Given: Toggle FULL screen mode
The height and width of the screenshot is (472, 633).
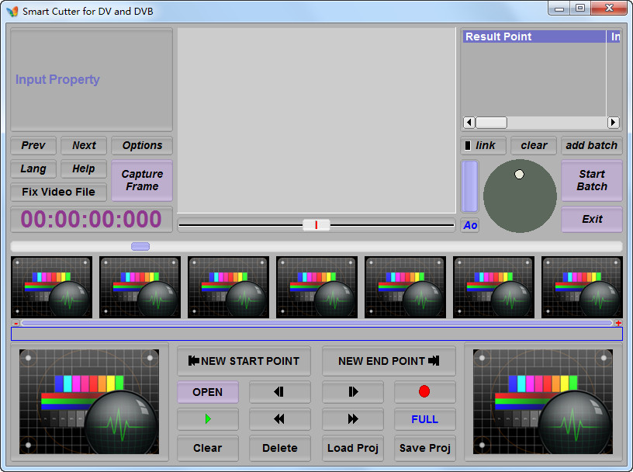Looking at the screenshot, I should pos(424,419).
